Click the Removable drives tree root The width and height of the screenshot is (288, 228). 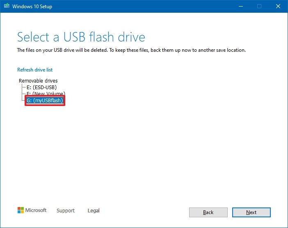pyautogui.click(x=38, y=81)
